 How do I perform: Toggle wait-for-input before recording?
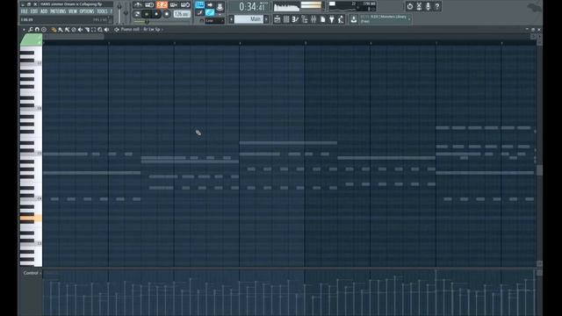(x=148, y=5)
